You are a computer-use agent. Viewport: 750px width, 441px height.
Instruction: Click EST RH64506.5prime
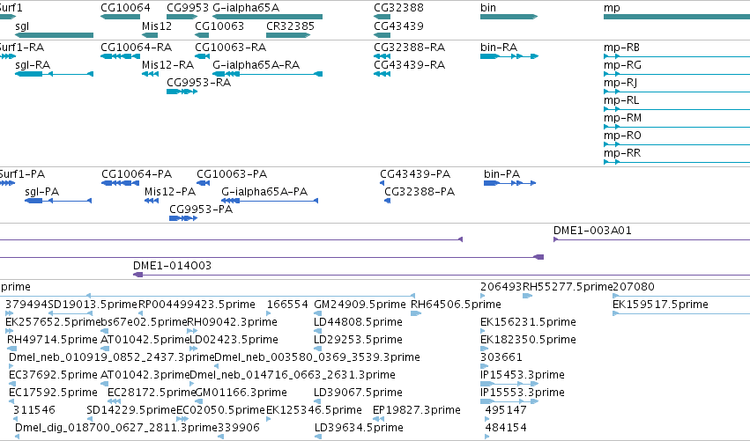[x=456, y=305]
